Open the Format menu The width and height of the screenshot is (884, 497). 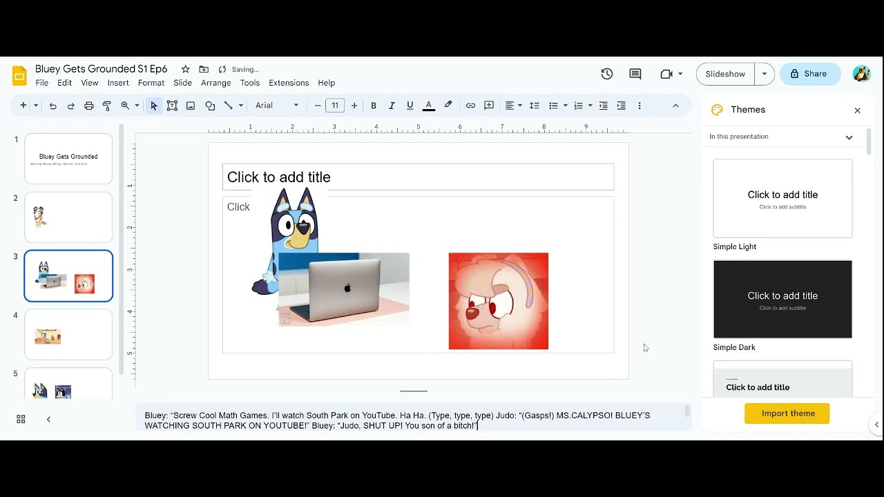(x=151, y=83)
